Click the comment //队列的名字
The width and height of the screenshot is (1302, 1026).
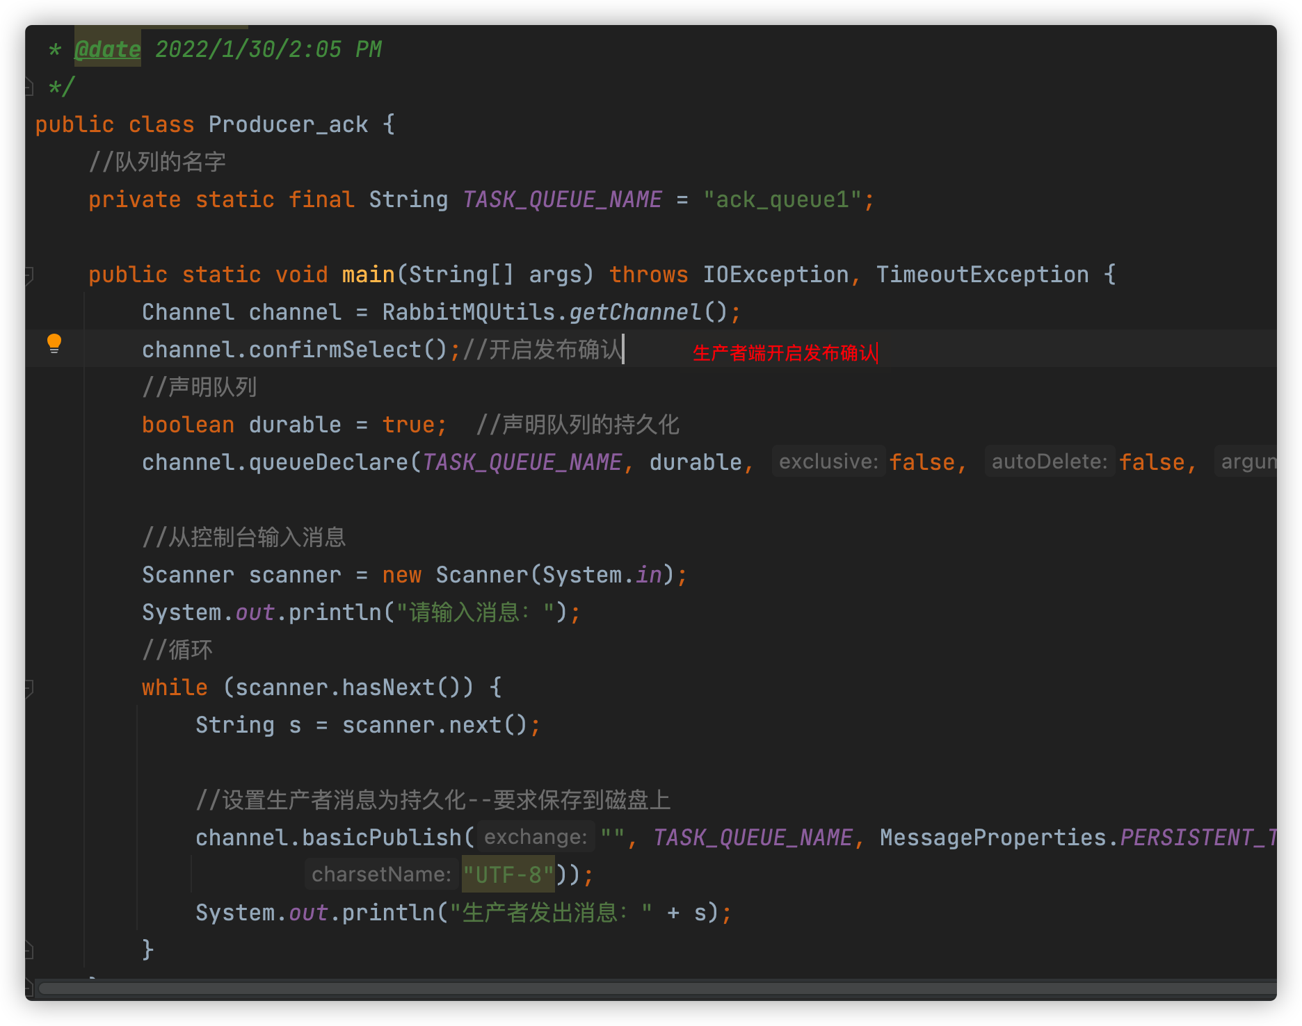point(157,162)
